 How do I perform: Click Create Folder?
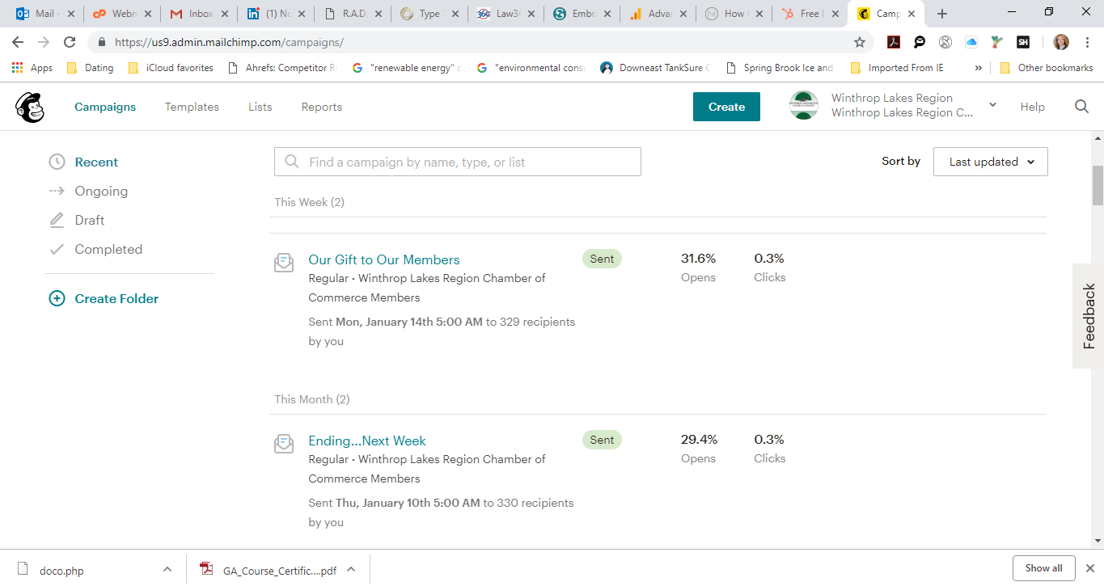pos(116,298)
